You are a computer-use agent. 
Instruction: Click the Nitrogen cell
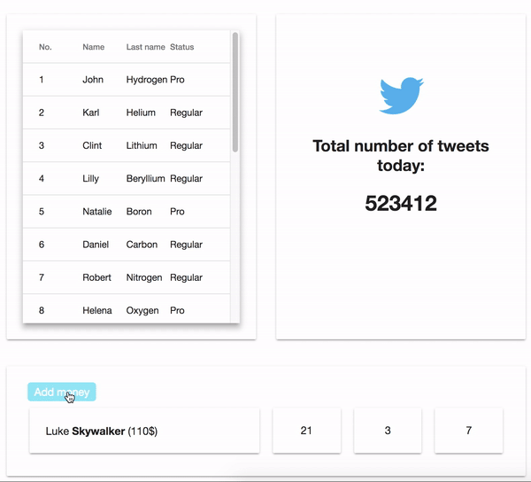click(x=144, y=277)
